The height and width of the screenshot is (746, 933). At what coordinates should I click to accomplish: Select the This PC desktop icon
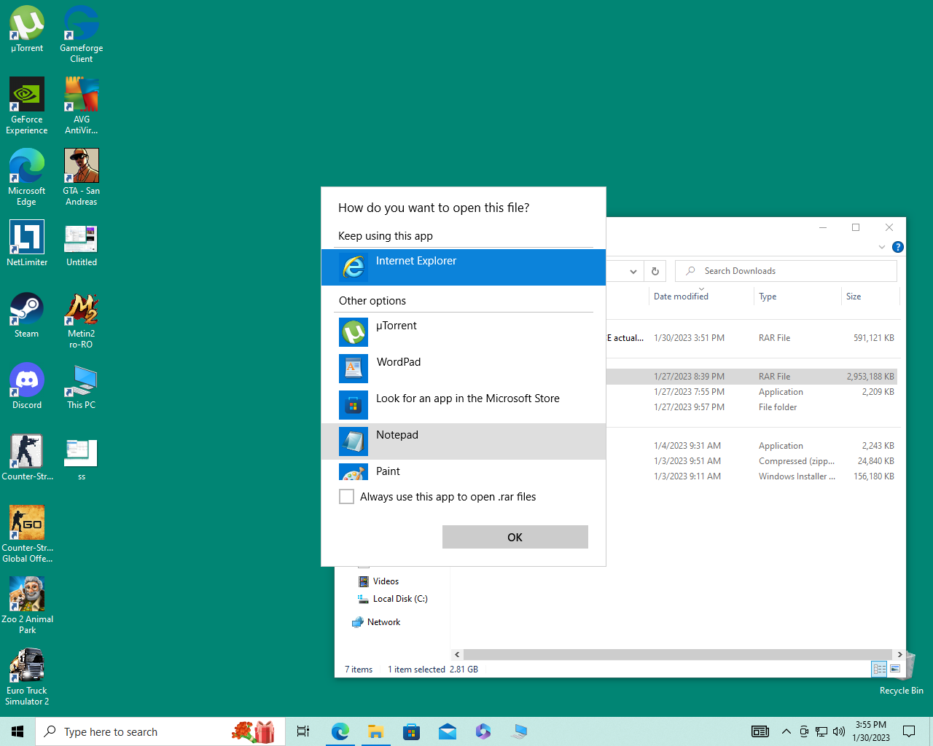tap(82, 386)
